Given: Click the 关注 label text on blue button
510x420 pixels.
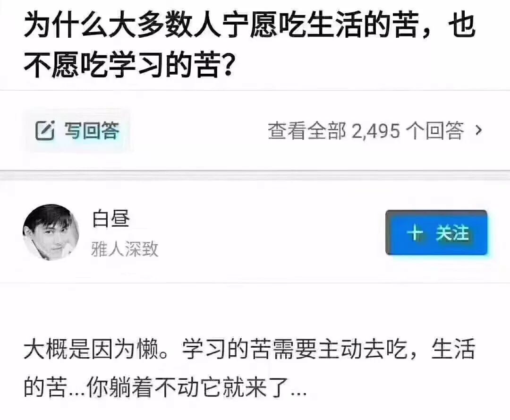Looking at the screenshot, I should pos(452,233).
